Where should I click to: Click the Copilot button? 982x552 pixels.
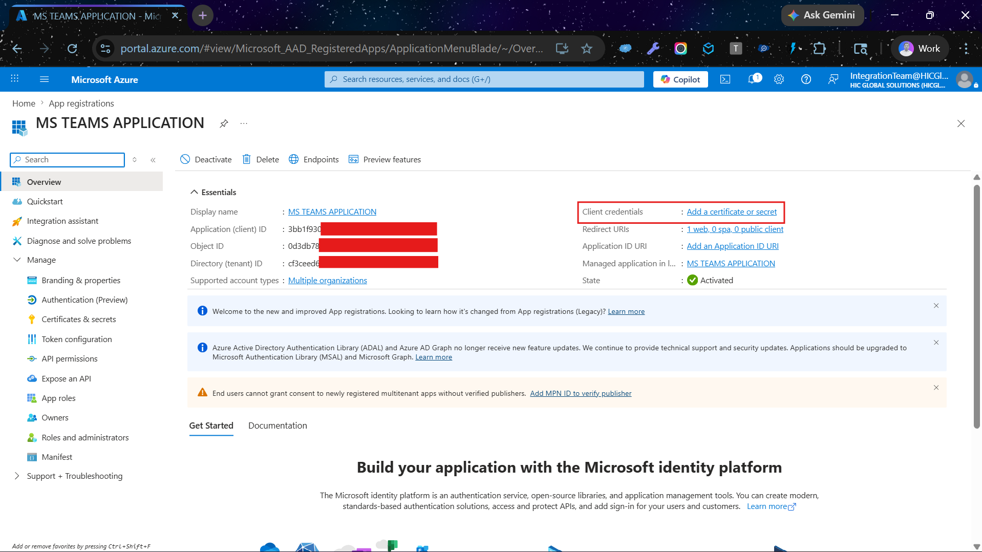coord(680,79)
